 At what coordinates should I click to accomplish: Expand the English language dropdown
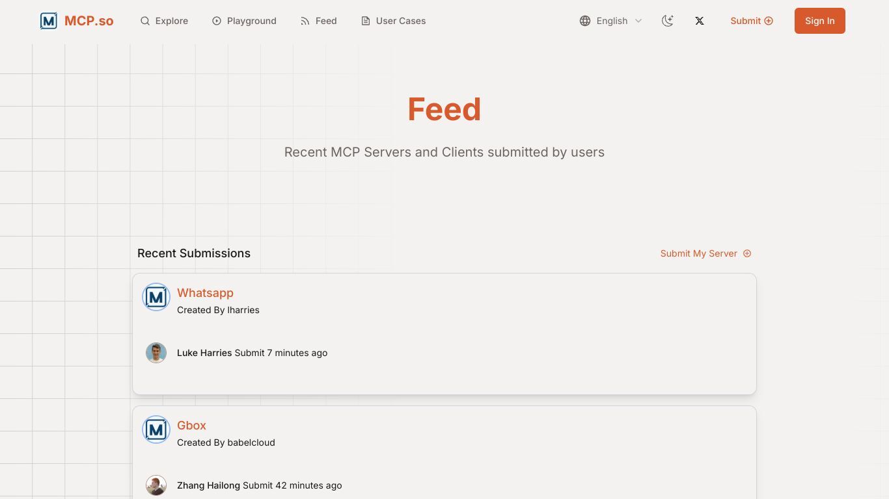point(611,21)
